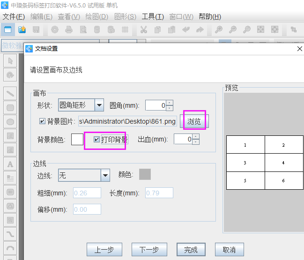Image resolution: width=304 pixels, height=260 pixels.
Task: Click the fit-to-window icon
Action: pos(260,30)
